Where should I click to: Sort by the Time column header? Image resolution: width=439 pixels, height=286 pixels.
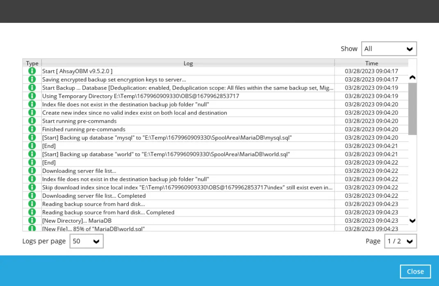pyautogui.click(x=371, y=63)
